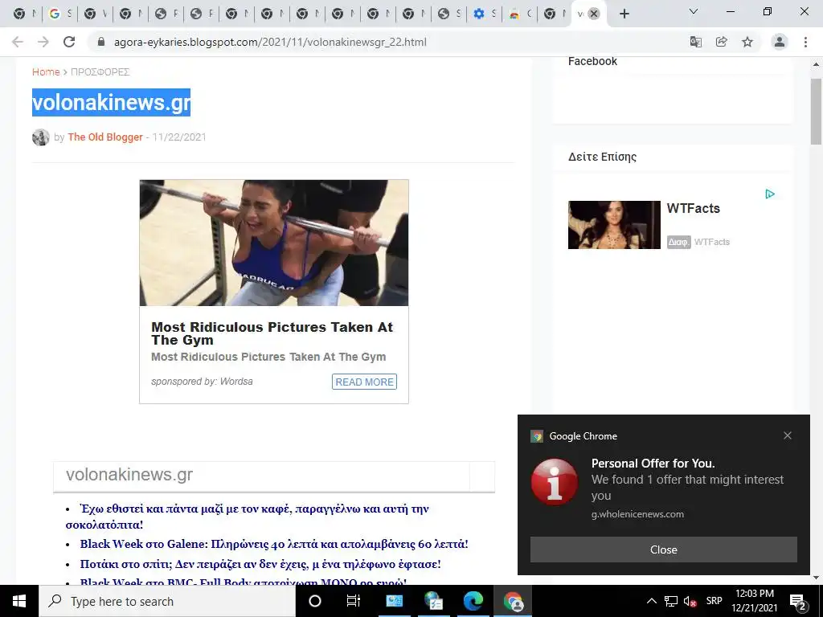Click the WTFacts ad thumbnail
The image size is (823, 617).
tap(614, 225)
